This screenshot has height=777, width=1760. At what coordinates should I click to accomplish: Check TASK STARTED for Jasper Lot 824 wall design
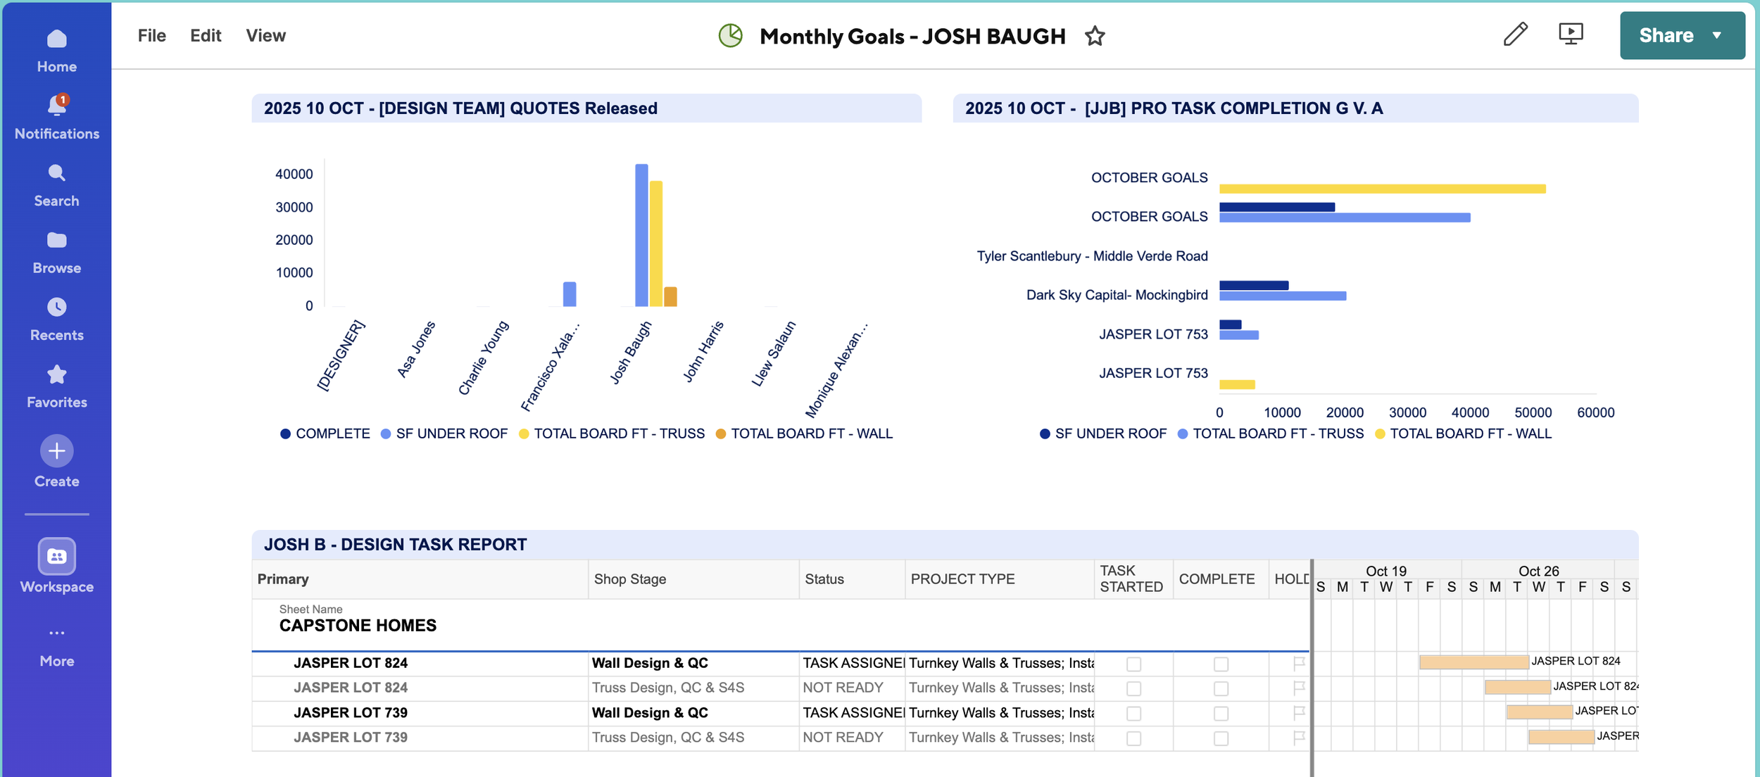(x=1133, y=664)
